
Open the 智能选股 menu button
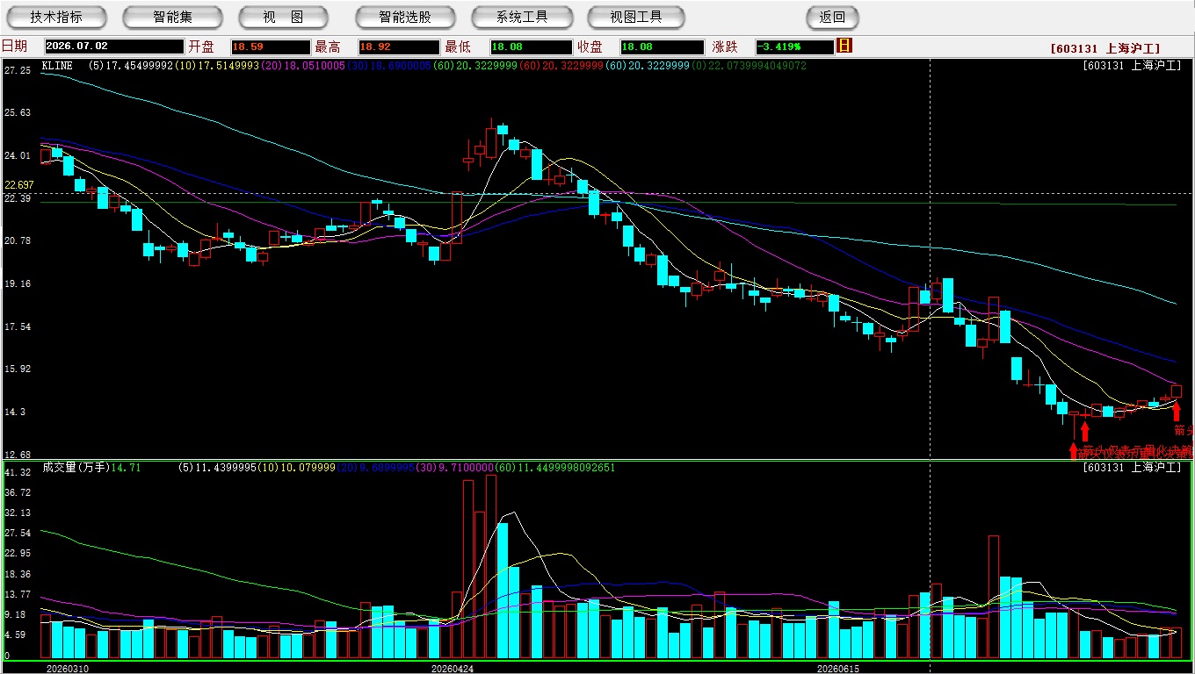point(405,17)
